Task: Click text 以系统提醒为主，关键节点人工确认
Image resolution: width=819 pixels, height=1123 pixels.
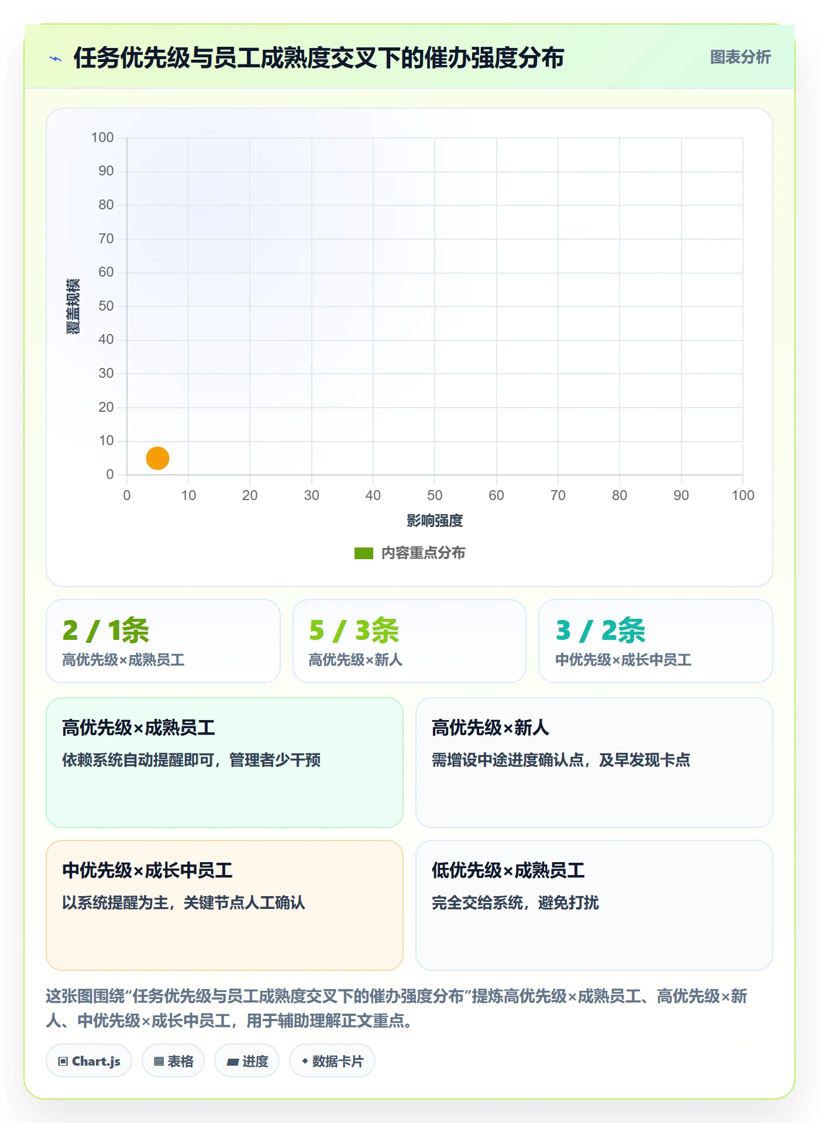Action: pyautogui.click(x=184, y=902)
